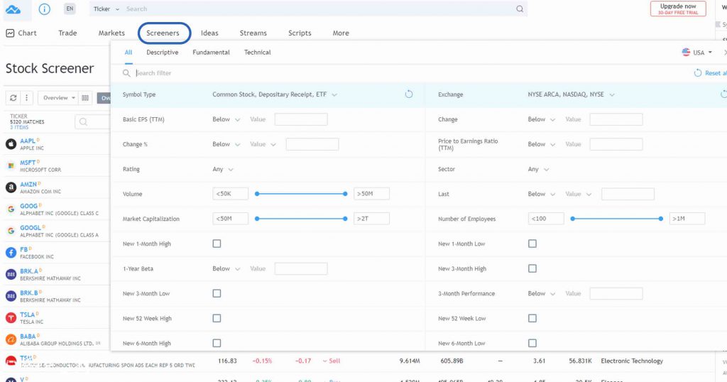Open the Screeners menu
This screenshot has width=727, height=382.
pyautogui.click(x=163, y=33)
